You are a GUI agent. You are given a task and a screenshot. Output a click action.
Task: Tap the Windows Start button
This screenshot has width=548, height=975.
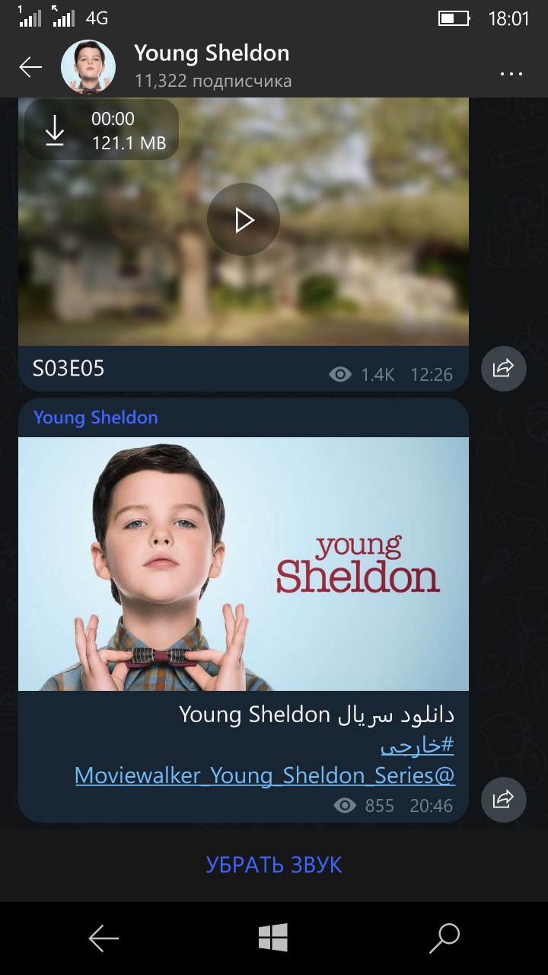[x=272, y=938]
